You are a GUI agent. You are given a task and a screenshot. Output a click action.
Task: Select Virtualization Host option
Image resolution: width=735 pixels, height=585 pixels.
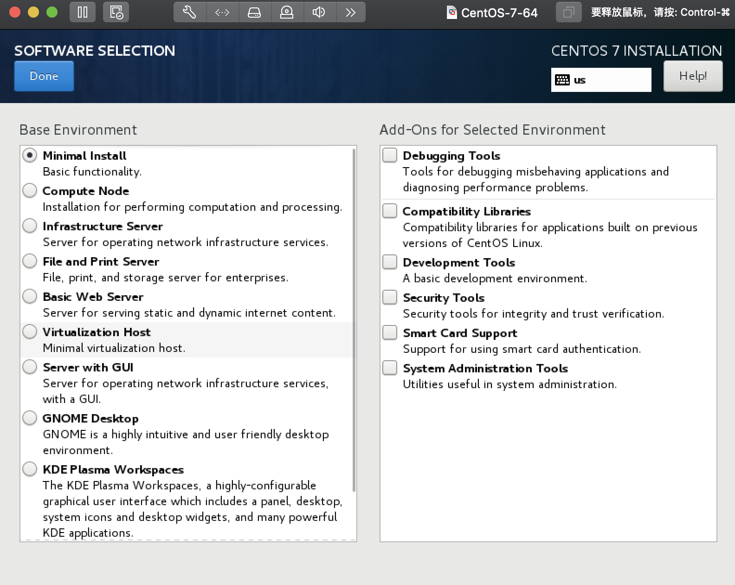30,331
